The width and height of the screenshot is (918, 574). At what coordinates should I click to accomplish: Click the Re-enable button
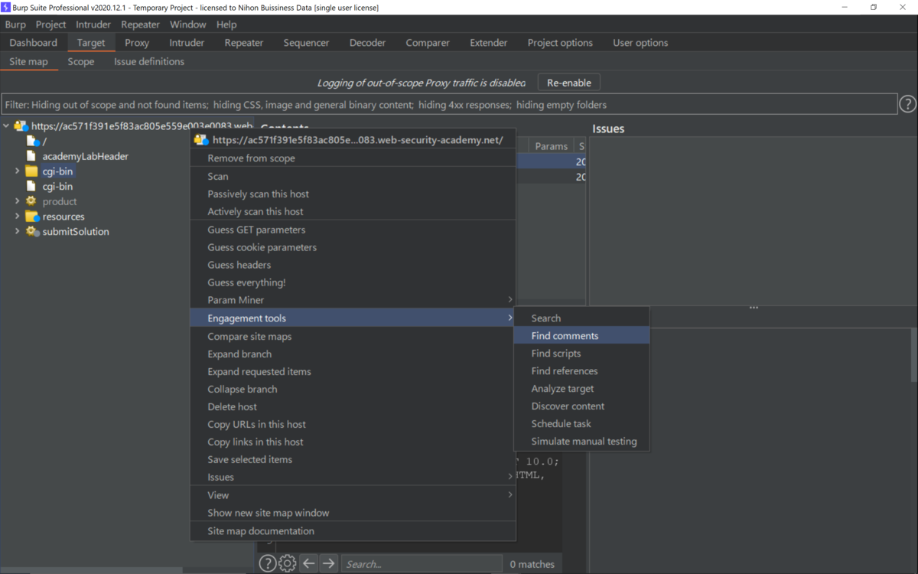[x=569, y=83]
